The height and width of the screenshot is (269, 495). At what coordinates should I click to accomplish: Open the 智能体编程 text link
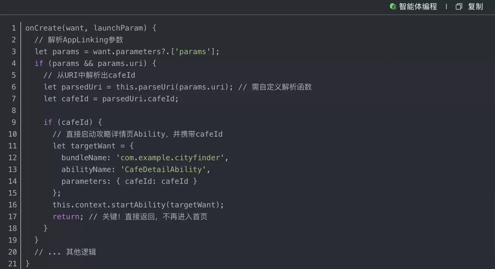click(418, 7)
